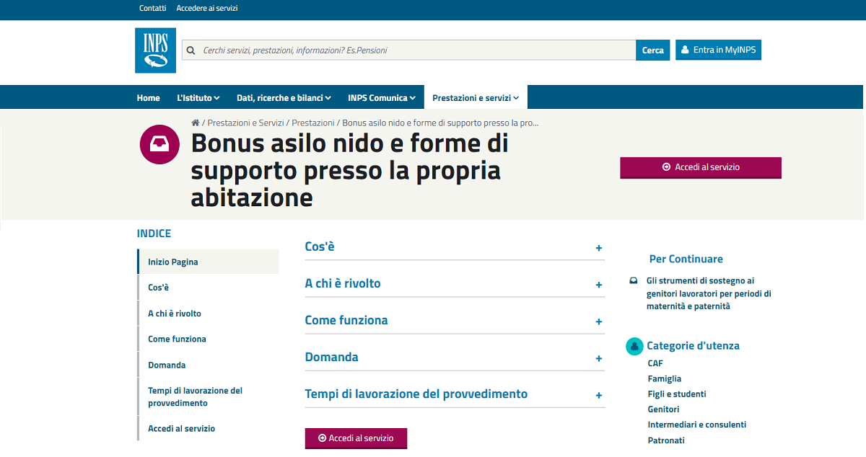Click Tempi di lavorazione del provvedimento heading
Viewport: 866px width, 457px height.
click(x=416, y=394)
